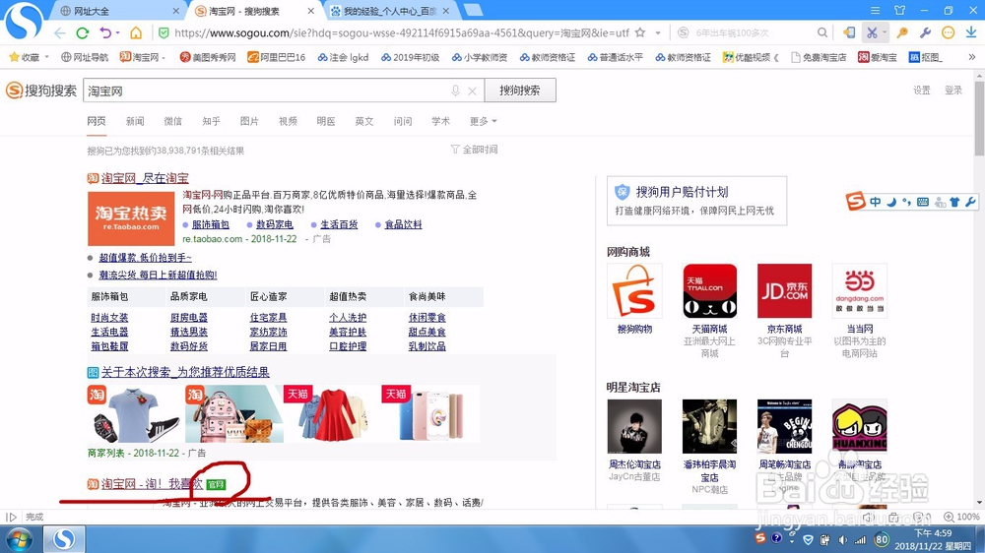Expand the 收藏 favorites dropdown
Viewport: 985px width, 553px height.
pos(46,57)
